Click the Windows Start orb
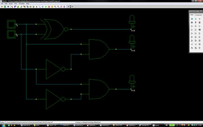 3,125
